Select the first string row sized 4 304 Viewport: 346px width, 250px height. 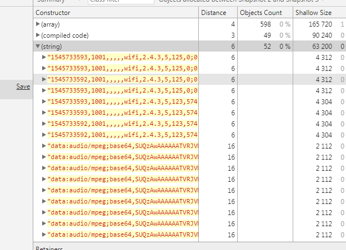(122, 102)
